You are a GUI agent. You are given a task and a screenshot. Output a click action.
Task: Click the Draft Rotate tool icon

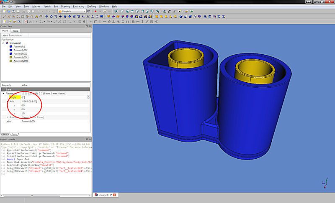click(51, 16)
